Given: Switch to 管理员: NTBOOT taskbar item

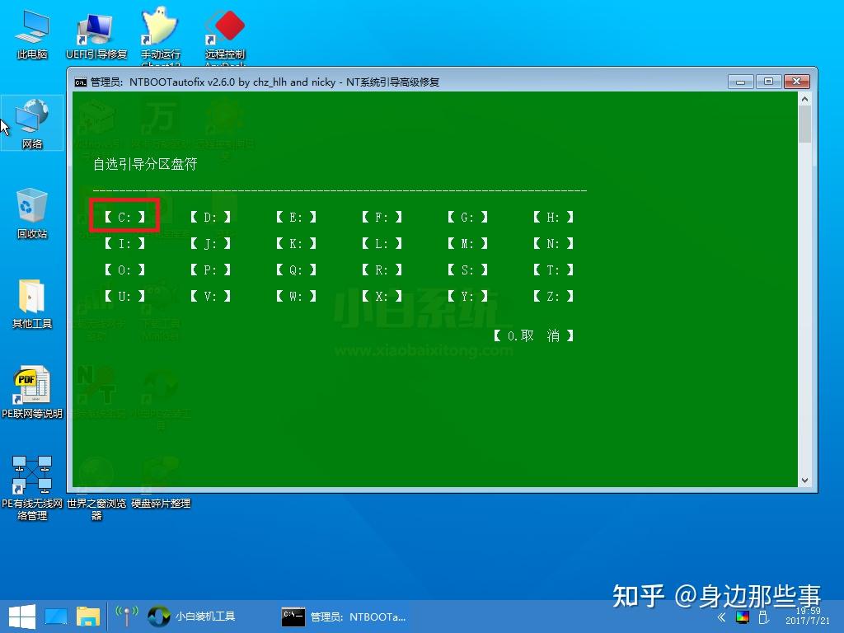Looking at the screenshot, I should tap(344, 616).
